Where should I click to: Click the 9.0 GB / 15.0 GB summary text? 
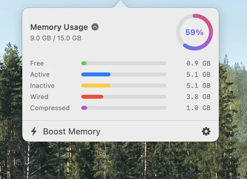[x=56, y=38]
